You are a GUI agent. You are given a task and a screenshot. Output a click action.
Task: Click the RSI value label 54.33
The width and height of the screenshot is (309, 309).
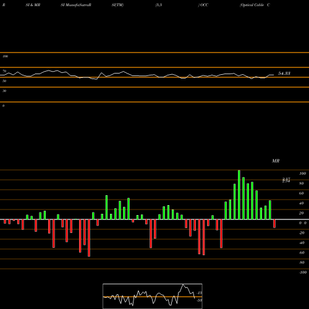[284, 74]
